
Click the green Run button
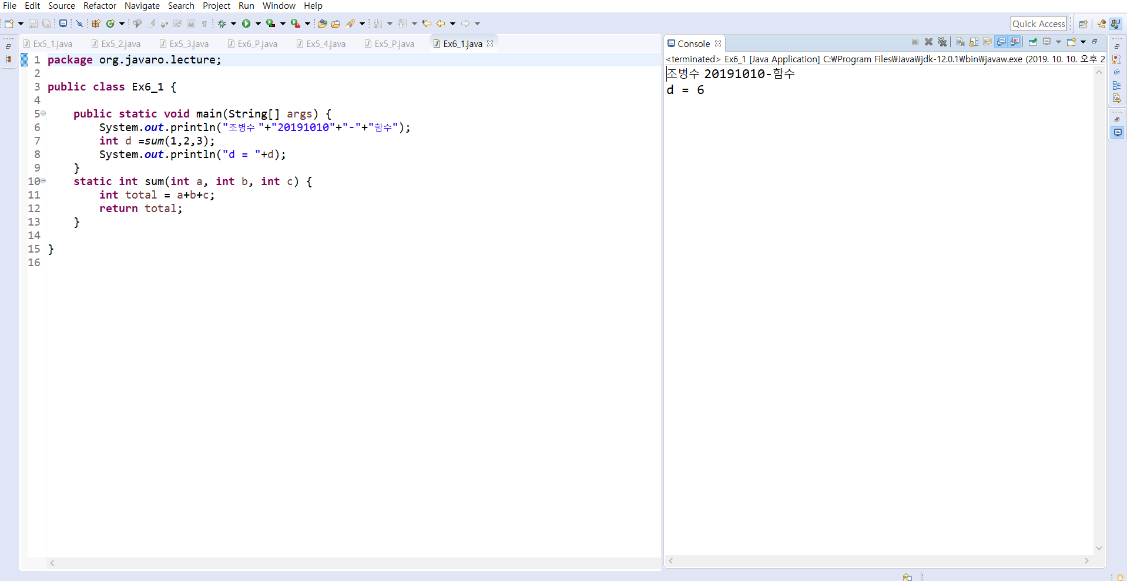click(x=246, y=23)
